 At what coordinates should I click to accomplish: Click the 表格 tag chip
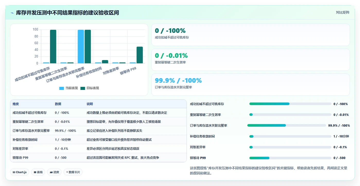click(38, 172)
